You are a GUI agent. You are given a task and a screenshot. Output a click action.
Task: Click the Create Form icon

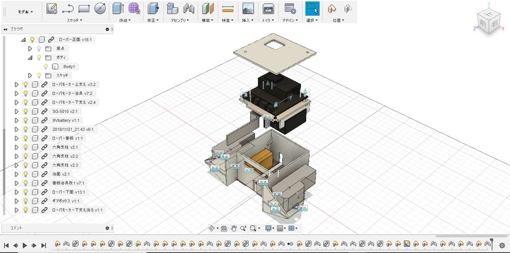point(134,8)
